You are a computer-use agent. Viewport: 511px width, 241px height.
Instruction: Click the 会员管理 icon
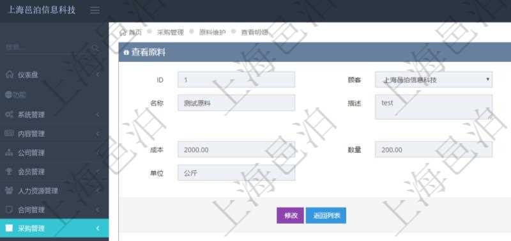[x=9, y=171]
